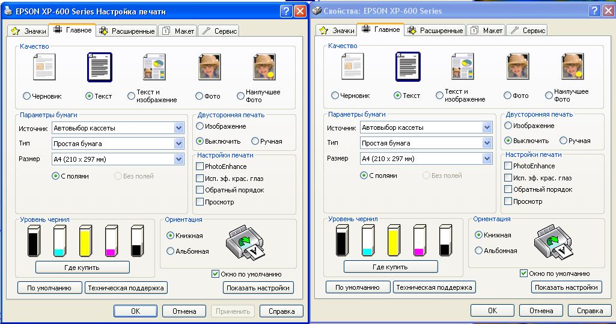
Task: Click Best Photo quality icon in Свойства window
Action: pyautogui.click(x=573, y=67)
